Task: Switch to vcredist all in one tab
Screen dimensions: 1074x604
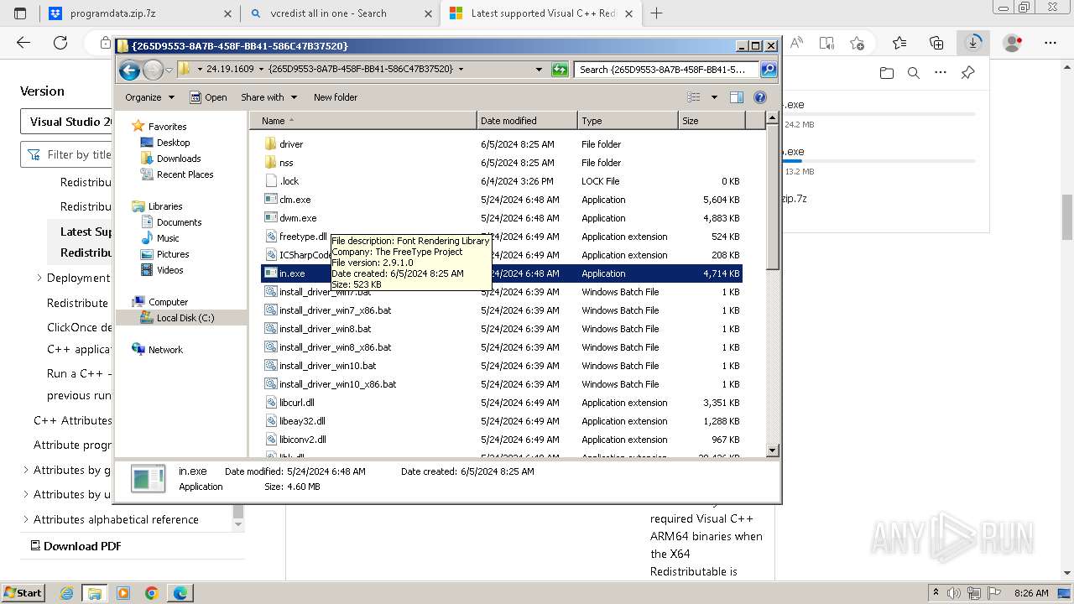Action: click(x=340, y=13)
